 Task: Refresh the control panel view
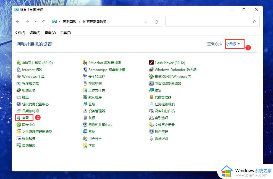coord(156,22)
